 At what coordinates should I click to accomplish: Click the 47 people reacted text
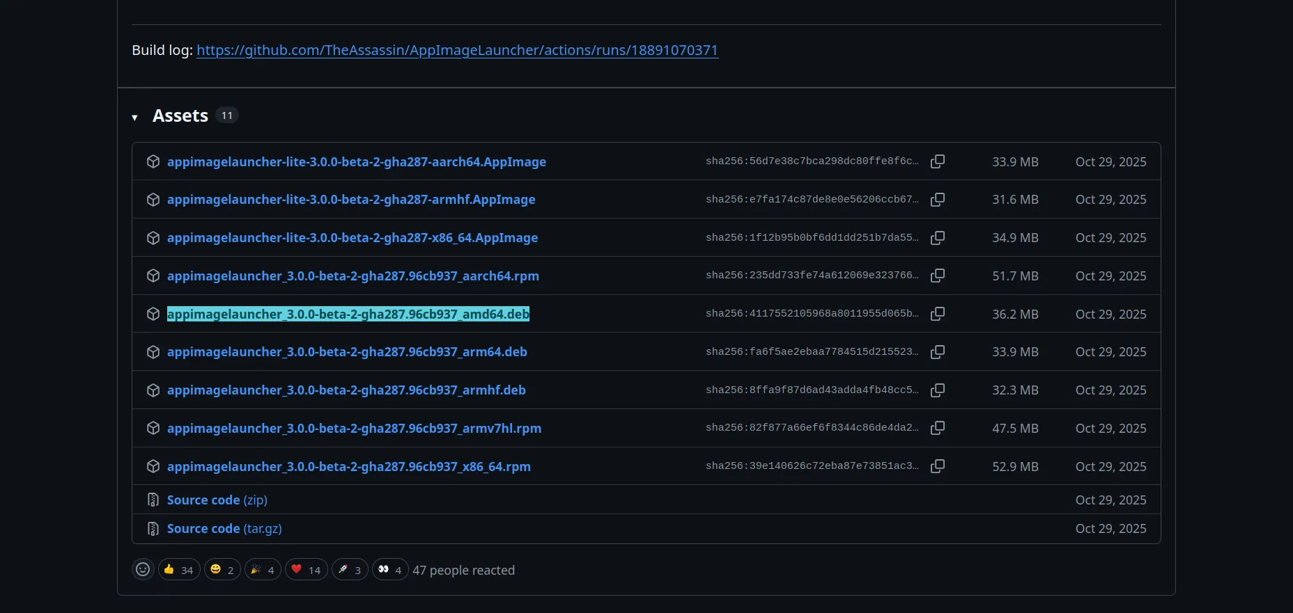coord(463,571)
